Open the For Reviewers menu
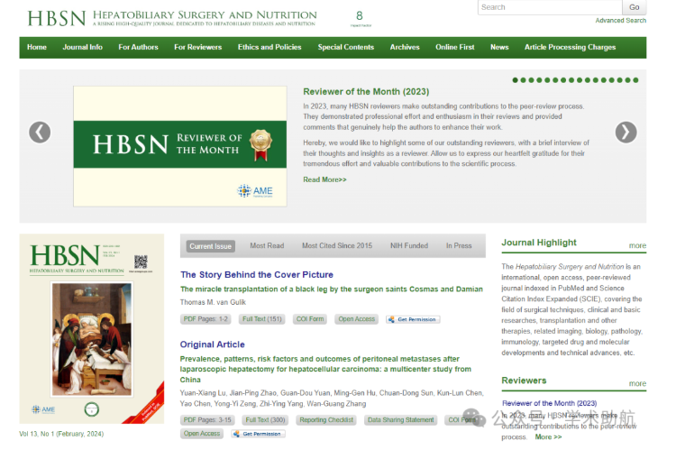 click(x=198, y=47)
